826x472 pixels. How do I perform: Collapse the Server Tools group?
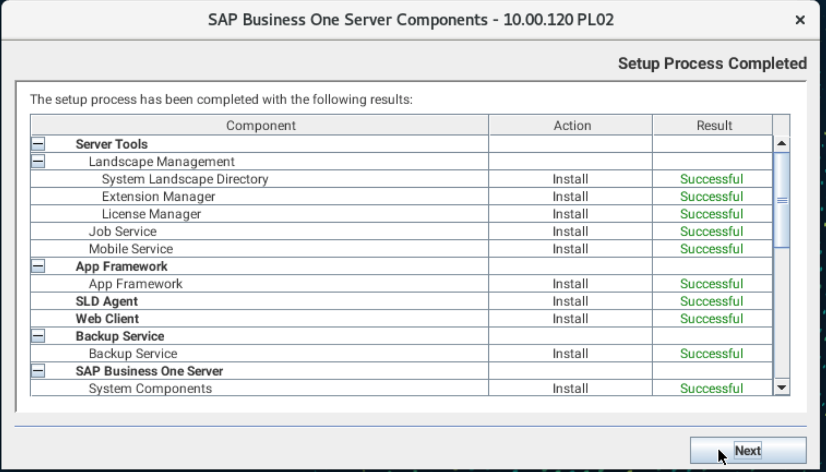pos(38,144)
